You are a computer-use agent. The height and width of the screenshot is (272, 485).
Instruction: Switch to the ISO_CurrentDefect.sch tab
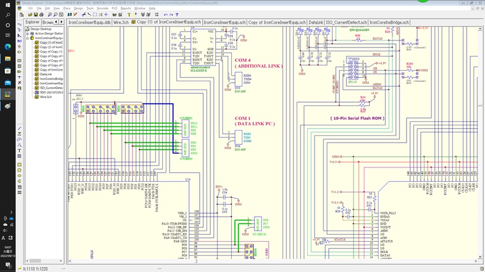pyautogui.click(x=346, y=22)
